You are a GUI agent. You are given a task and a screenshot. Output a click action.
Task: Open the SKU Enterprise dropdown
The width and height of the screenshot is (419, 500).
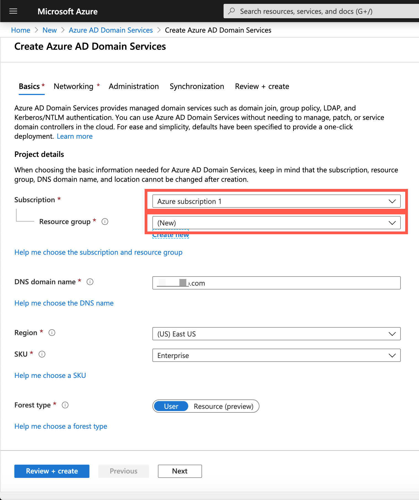[x=276, y=356]
